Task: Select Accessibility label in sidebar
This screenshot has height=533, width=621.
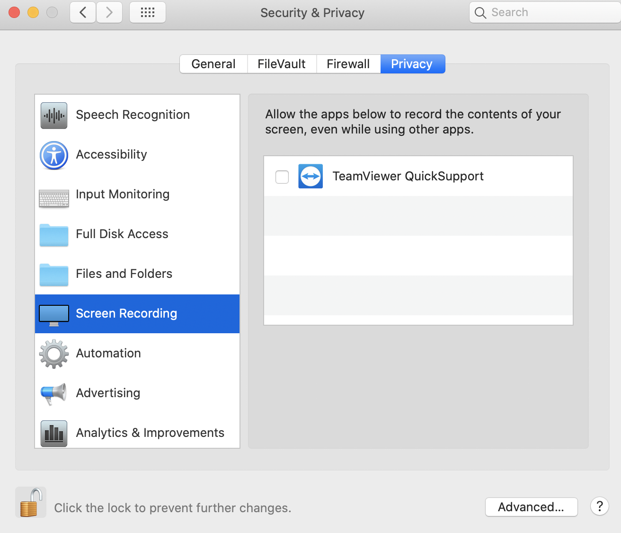Action: pyautogui.click(x=112, y=155)
